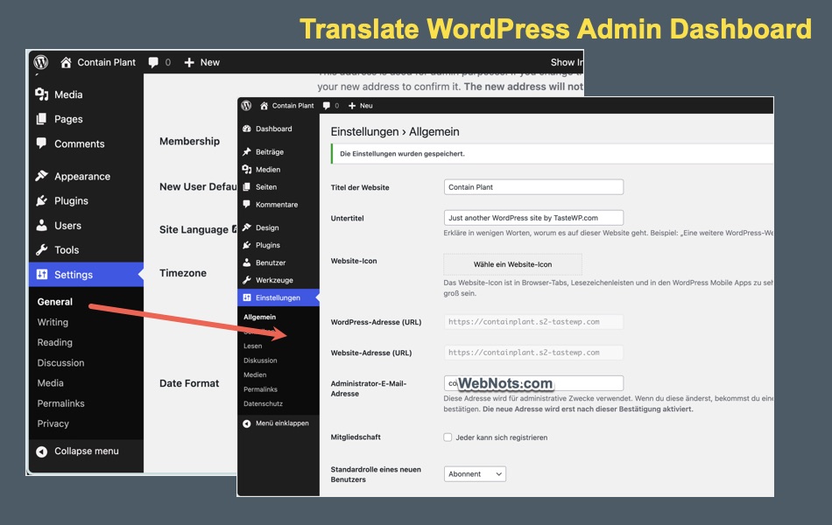832x525 pixels.
Task: Click Einstellungen sliders icon in German sidebar
Action: [x=247, y=297]
